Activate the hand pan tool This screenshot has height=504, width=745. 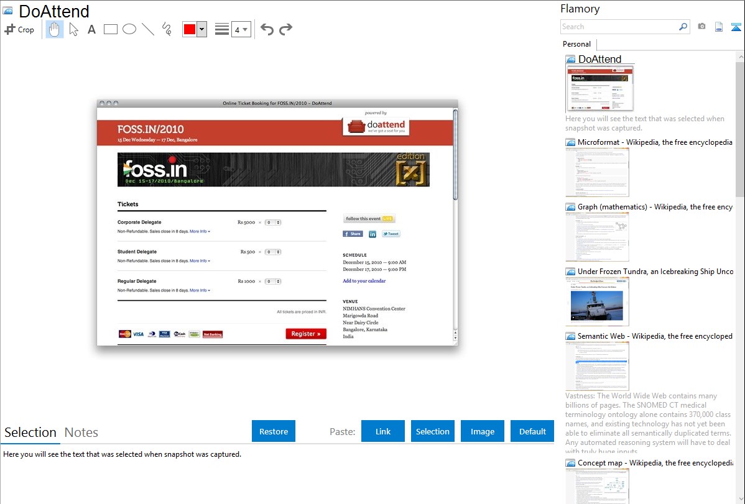click(x=54, y=29)
